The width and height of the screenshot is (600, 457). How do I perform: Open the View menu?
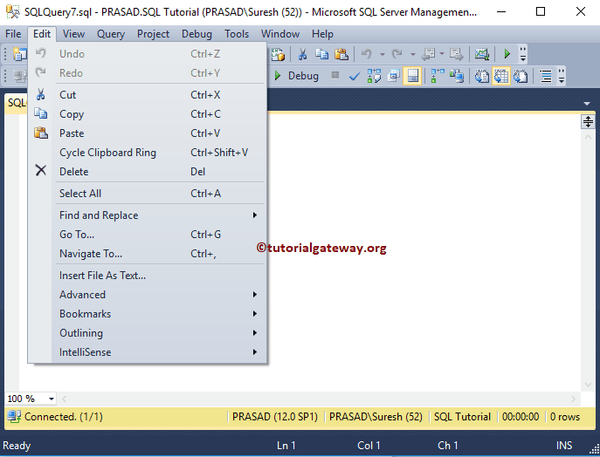[73, 34]
